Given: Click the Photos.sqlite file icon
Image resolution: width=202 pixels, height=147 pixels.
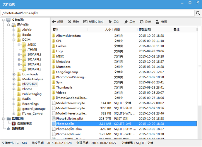Looking at the screenshot, I should tap(54, 124).
